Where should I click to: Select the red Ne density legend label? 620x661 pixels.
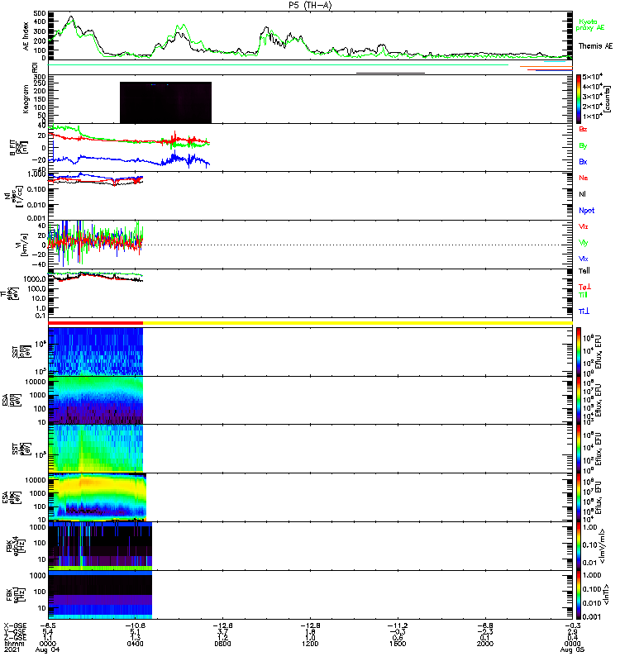pyautogui.click(x=584, y=178)
